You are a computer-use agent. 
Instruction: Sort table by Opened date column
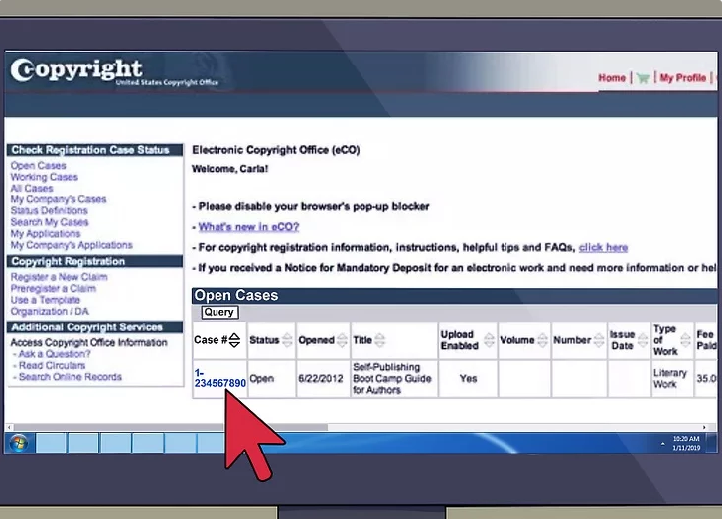coord(343,340)
